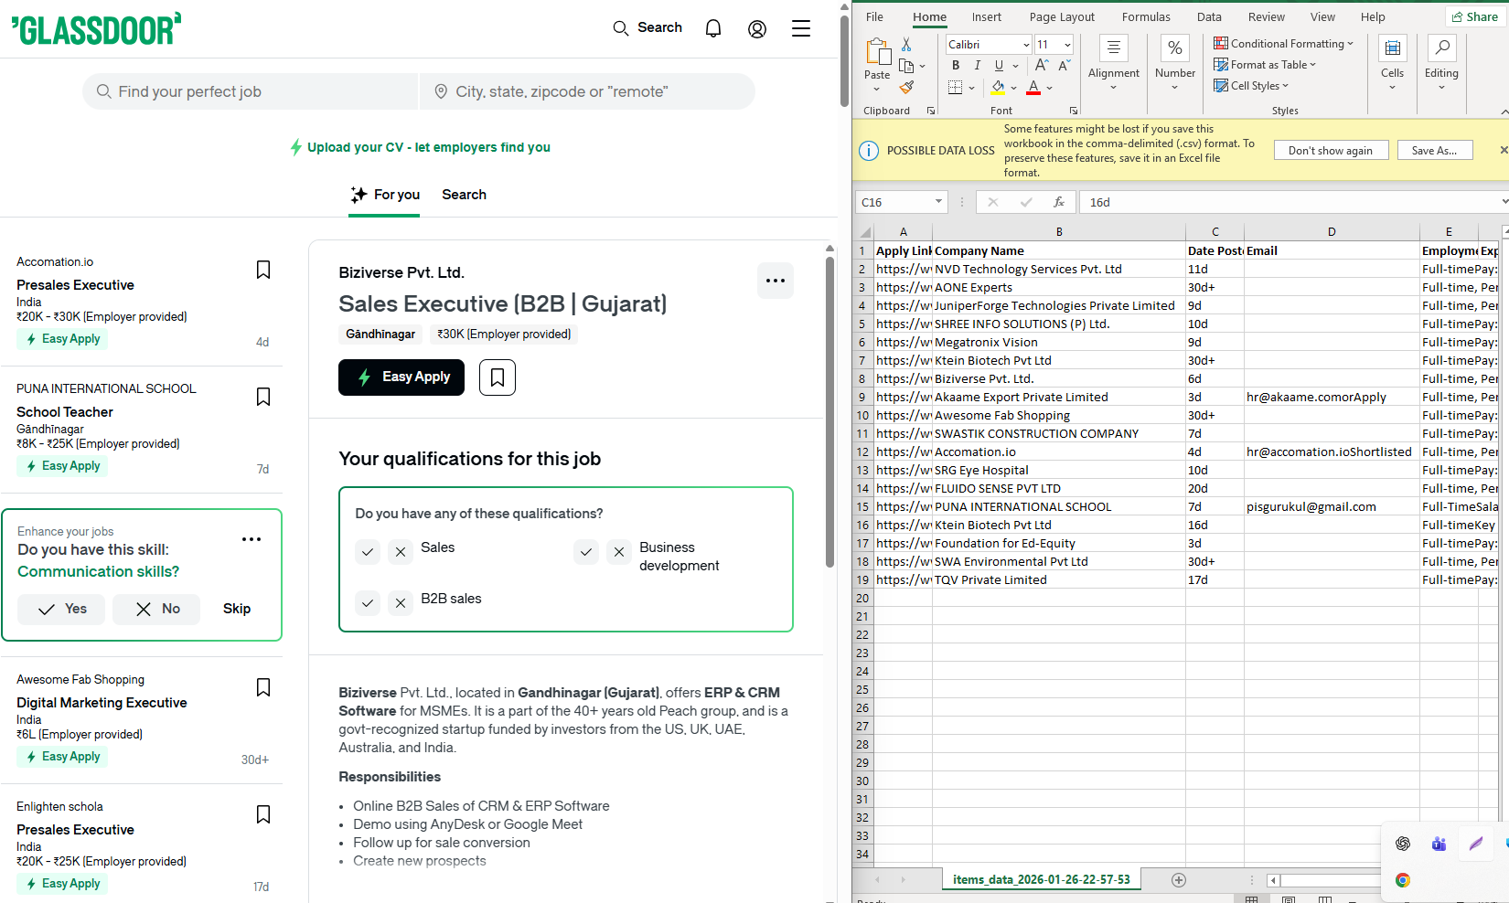Select the Format Painter tool

click(x=906, y=87)
